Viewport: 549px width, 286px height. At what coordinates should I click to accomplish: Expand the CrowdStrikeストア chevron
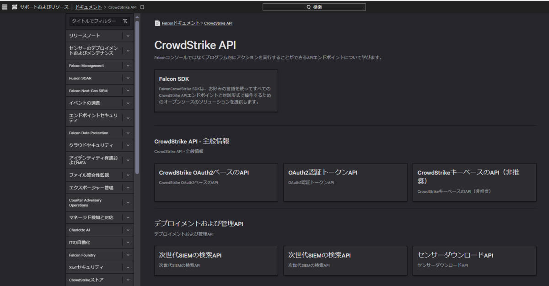pyautogui.click(x=128, y=280)
